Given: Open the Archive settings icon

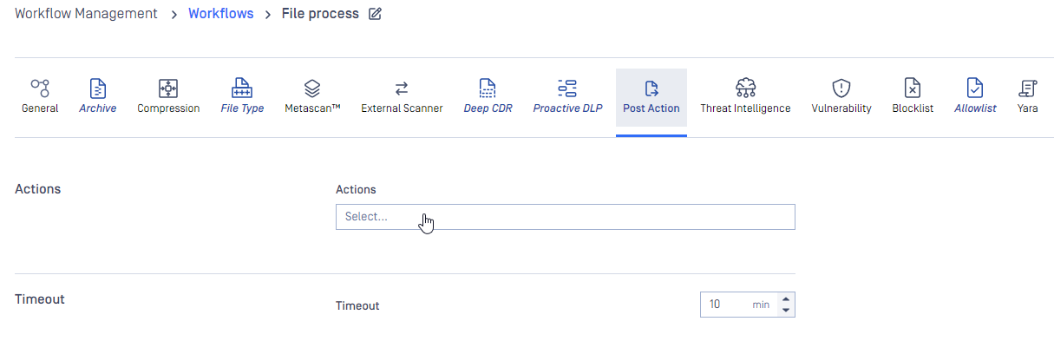Looking at the screenshot, I should tap(98, 88).
